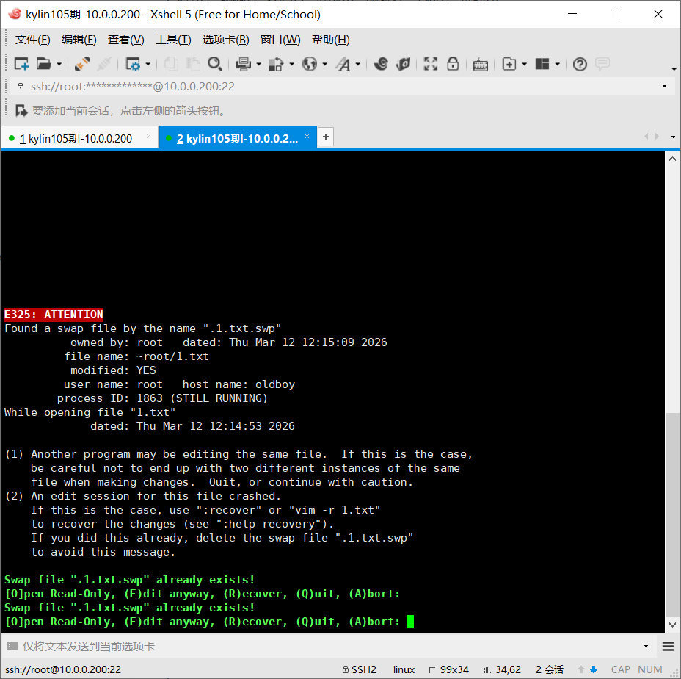Click the 99x34 terminal size indicator
Viewport: 681px width, 679px height.
pyautogui.click(x=448, y=669)
